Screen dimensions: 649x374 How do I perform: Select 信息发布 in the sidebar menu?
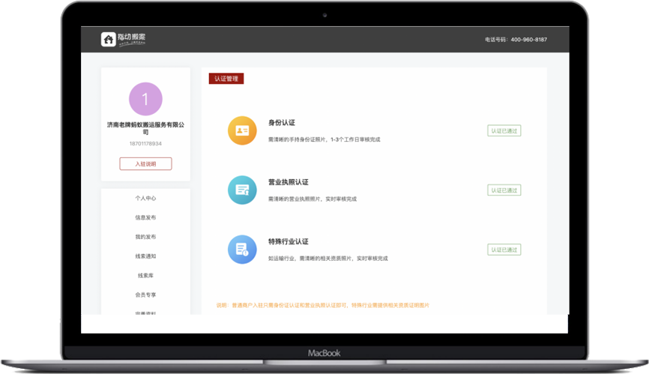point(145,218)
